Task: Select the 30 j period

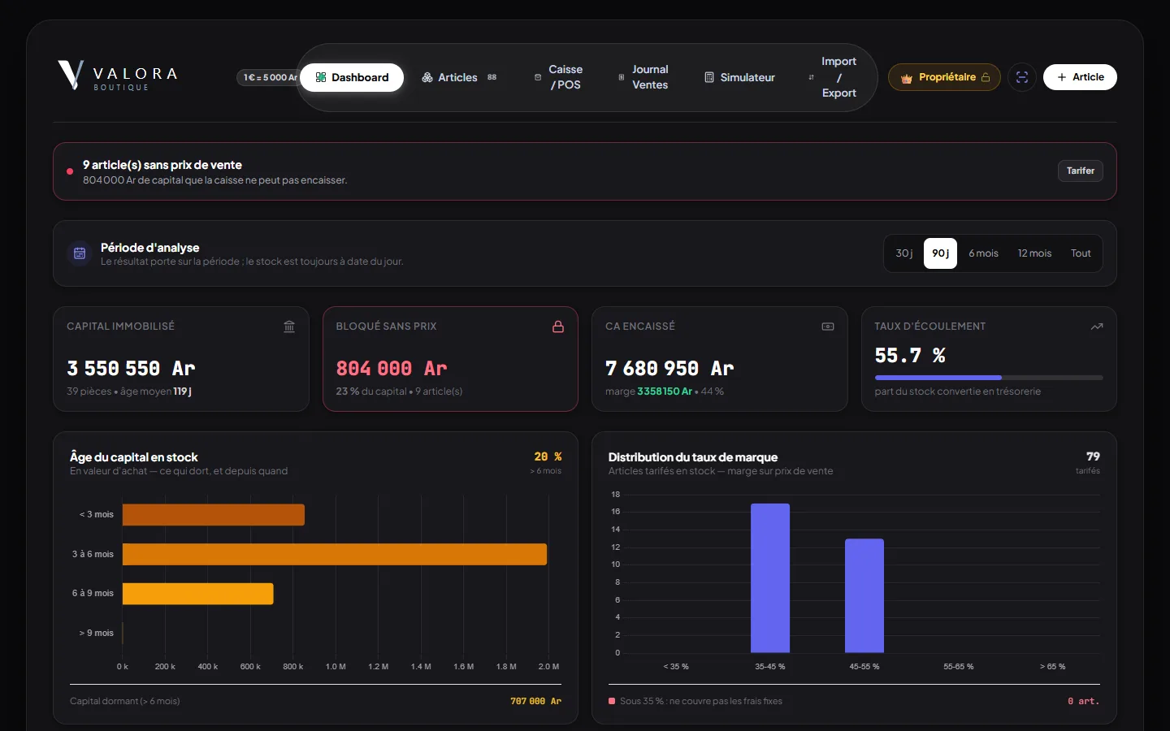Action: (x=903, y=253)
